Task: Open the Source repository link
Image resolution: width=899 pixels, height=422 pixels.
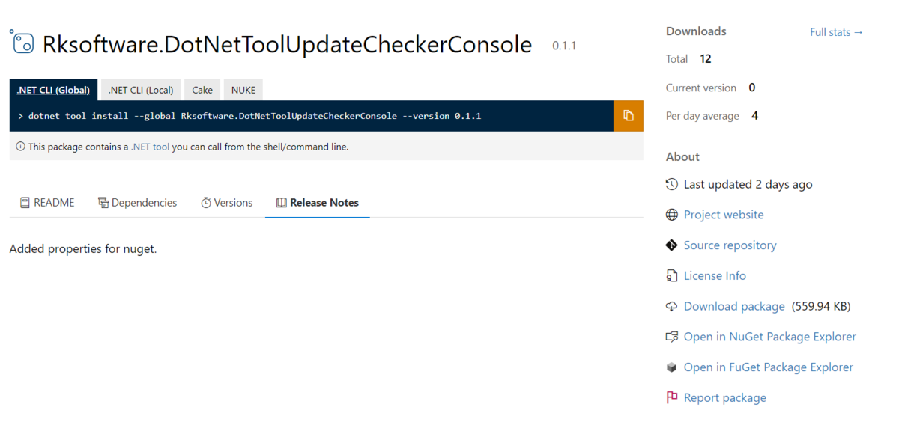Action: point(730,245)
